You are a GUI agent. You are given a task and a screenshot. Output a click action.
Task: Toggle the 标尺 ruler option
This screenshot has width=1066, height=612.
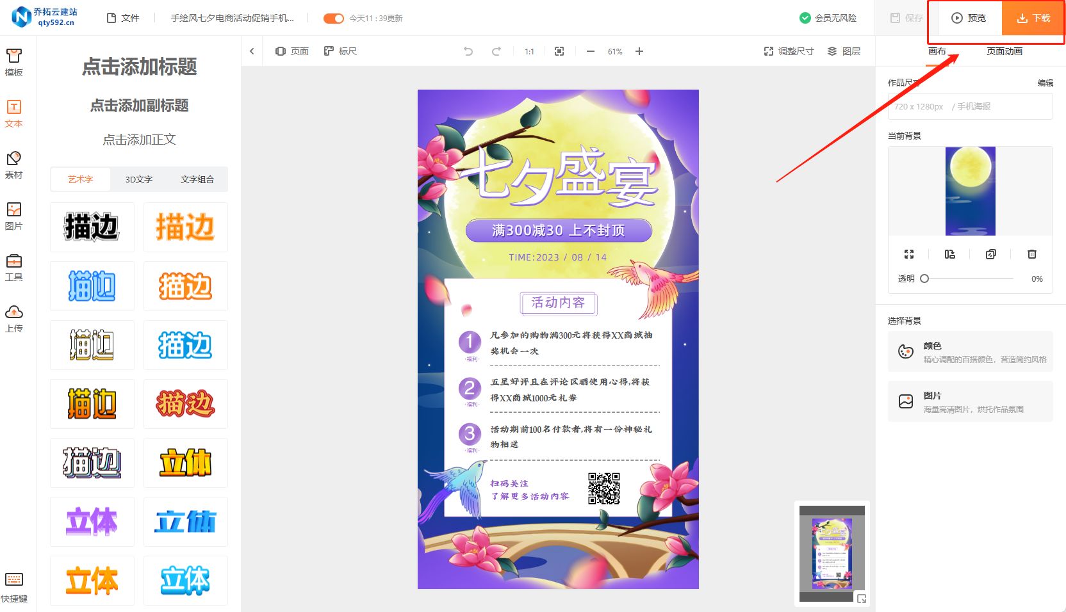coord(340,51)
